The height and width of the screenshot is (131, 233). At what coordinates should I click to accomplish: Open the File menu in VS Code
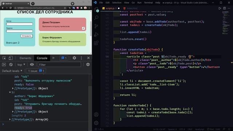pyautogui.click(x=101, y=3)
